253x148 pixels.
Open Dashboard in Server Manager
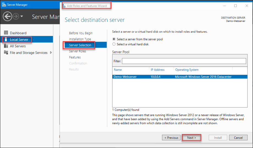(18, 33)
